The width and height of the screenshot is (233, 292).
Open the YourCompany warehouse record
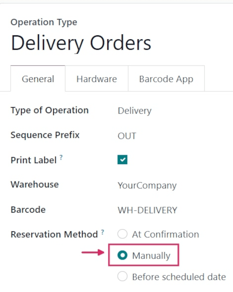coord(147,185)
